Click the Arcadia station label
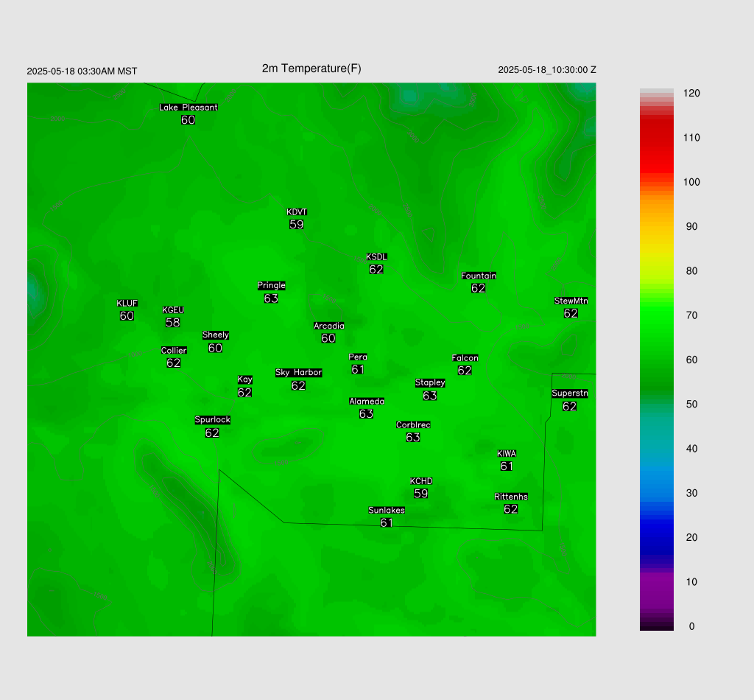The width and height of the screenshot is (754, 700). (329, 326)
